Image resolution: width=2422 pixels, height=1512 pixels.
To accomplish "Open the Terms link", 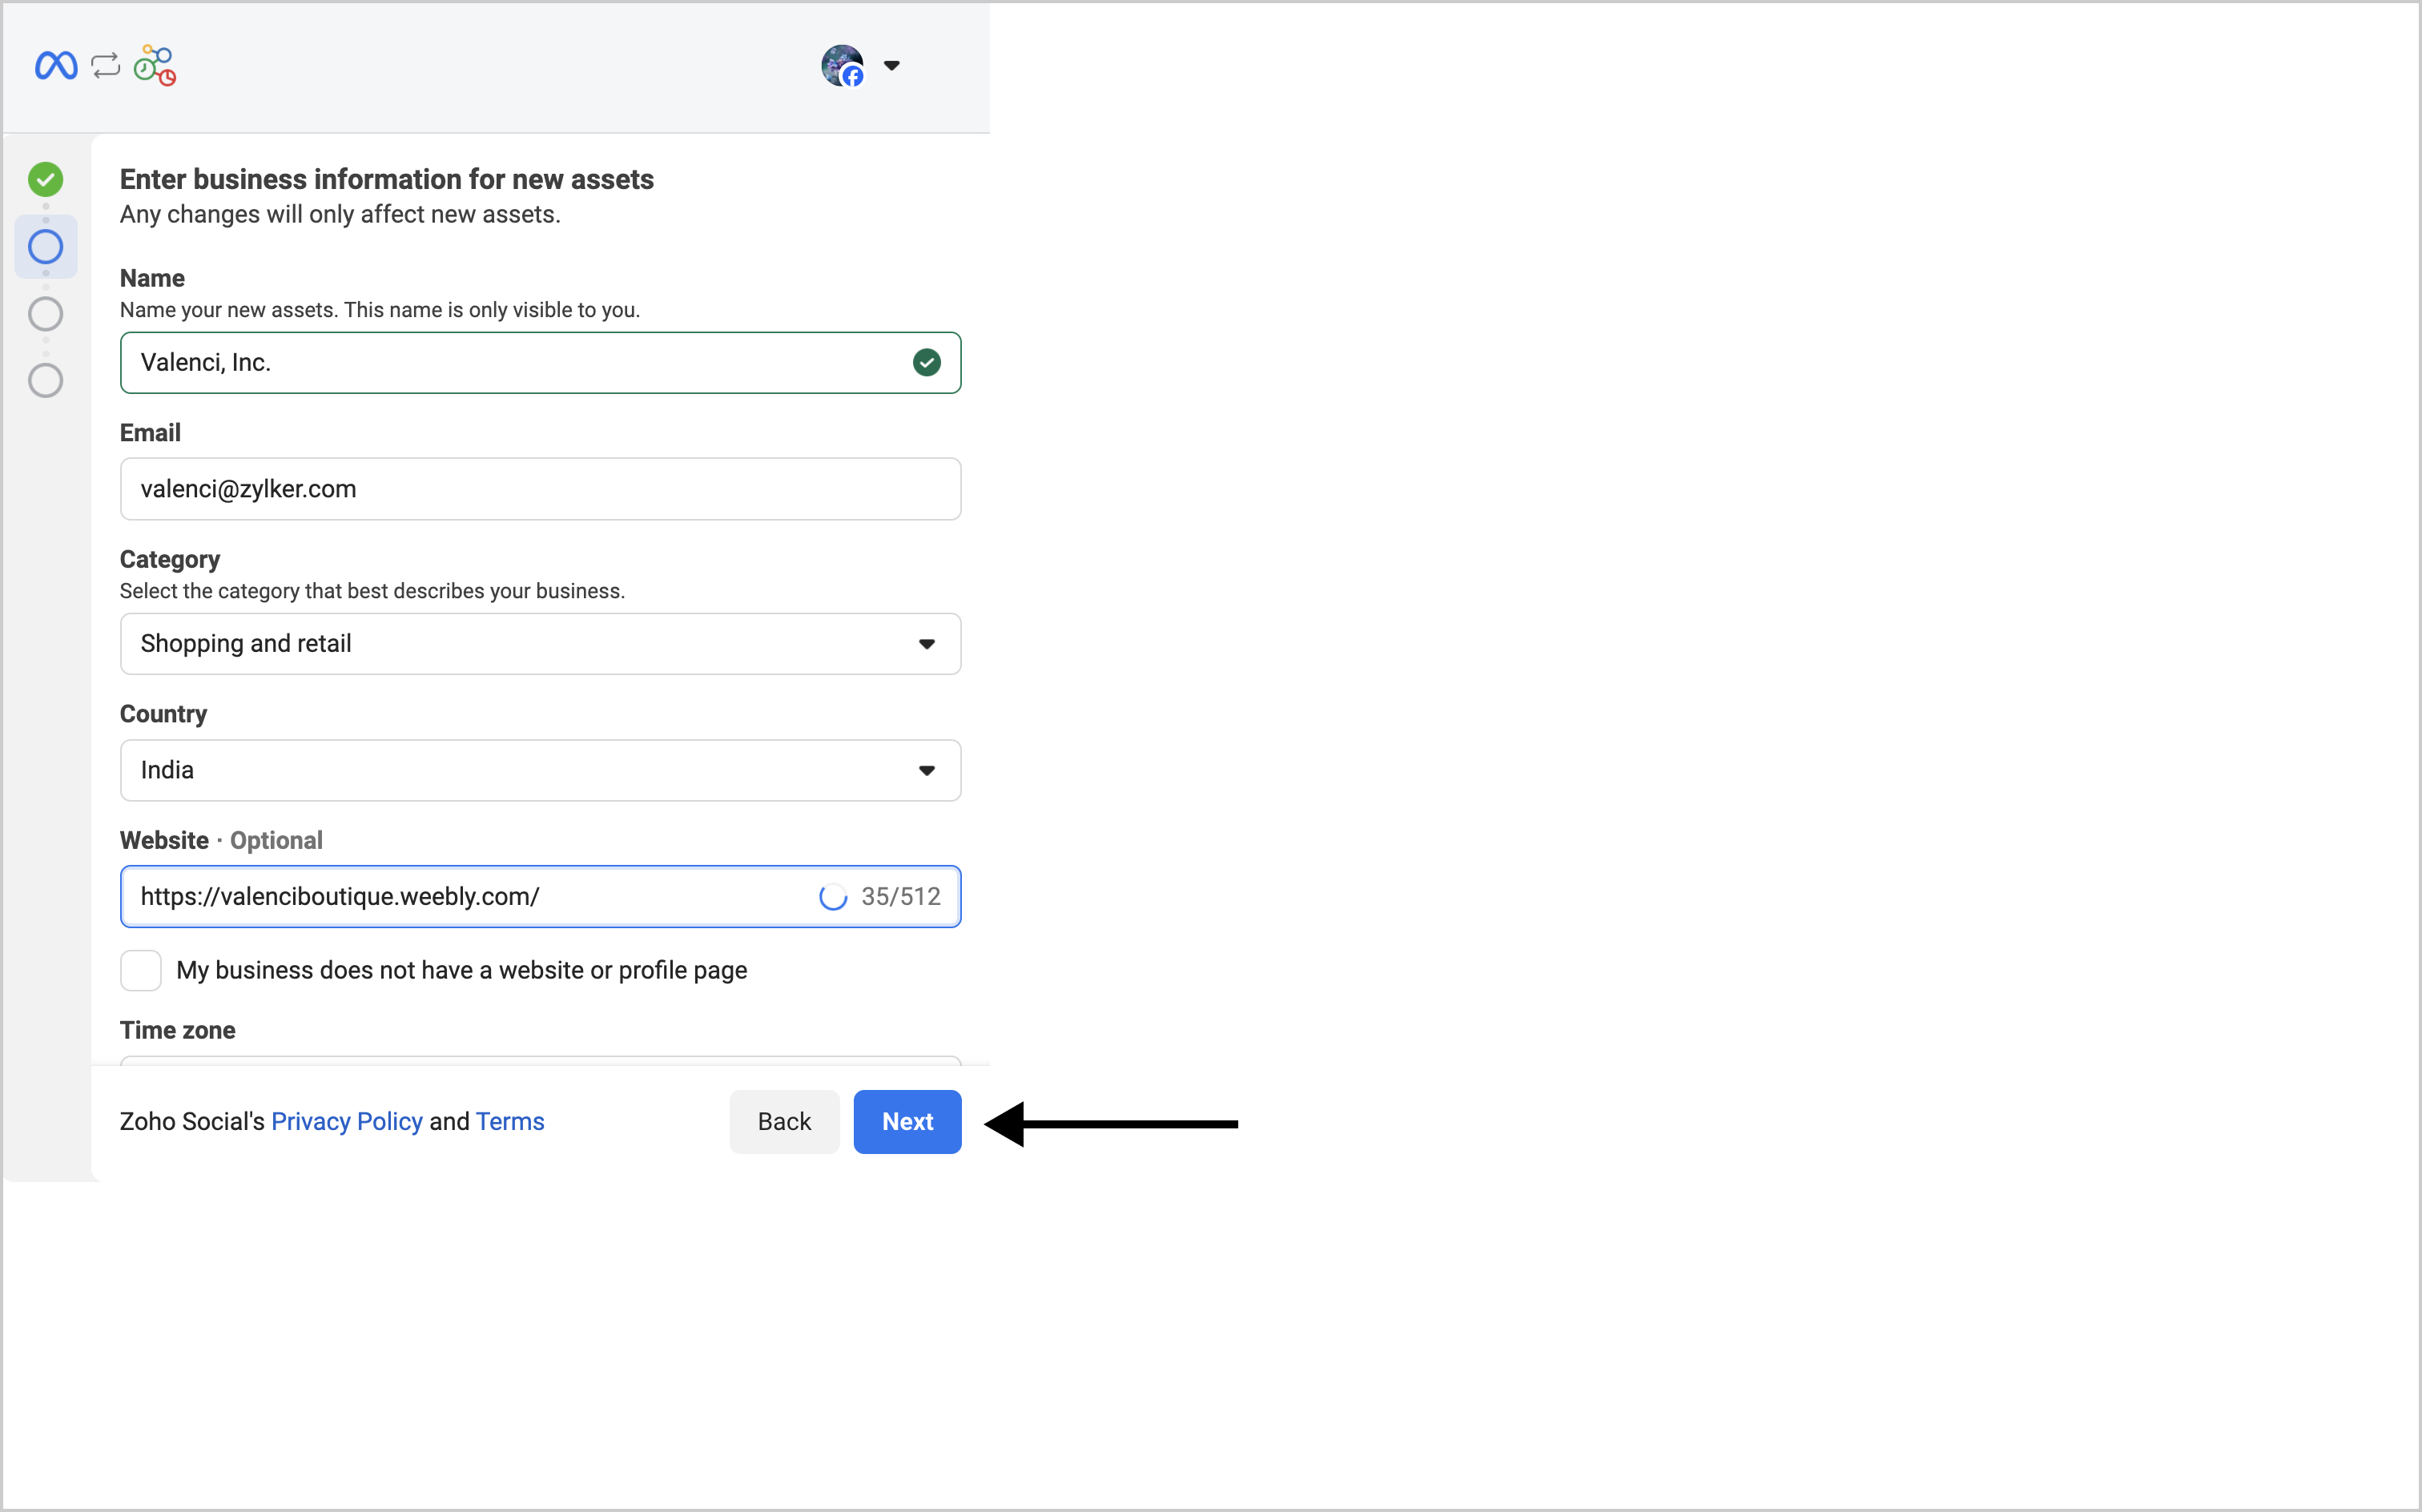I will [510, 1122].
